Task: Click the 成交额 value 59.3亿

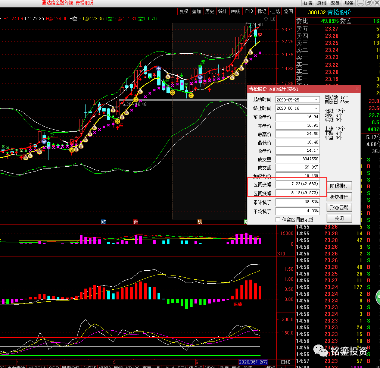Action: tap(298, 167)
